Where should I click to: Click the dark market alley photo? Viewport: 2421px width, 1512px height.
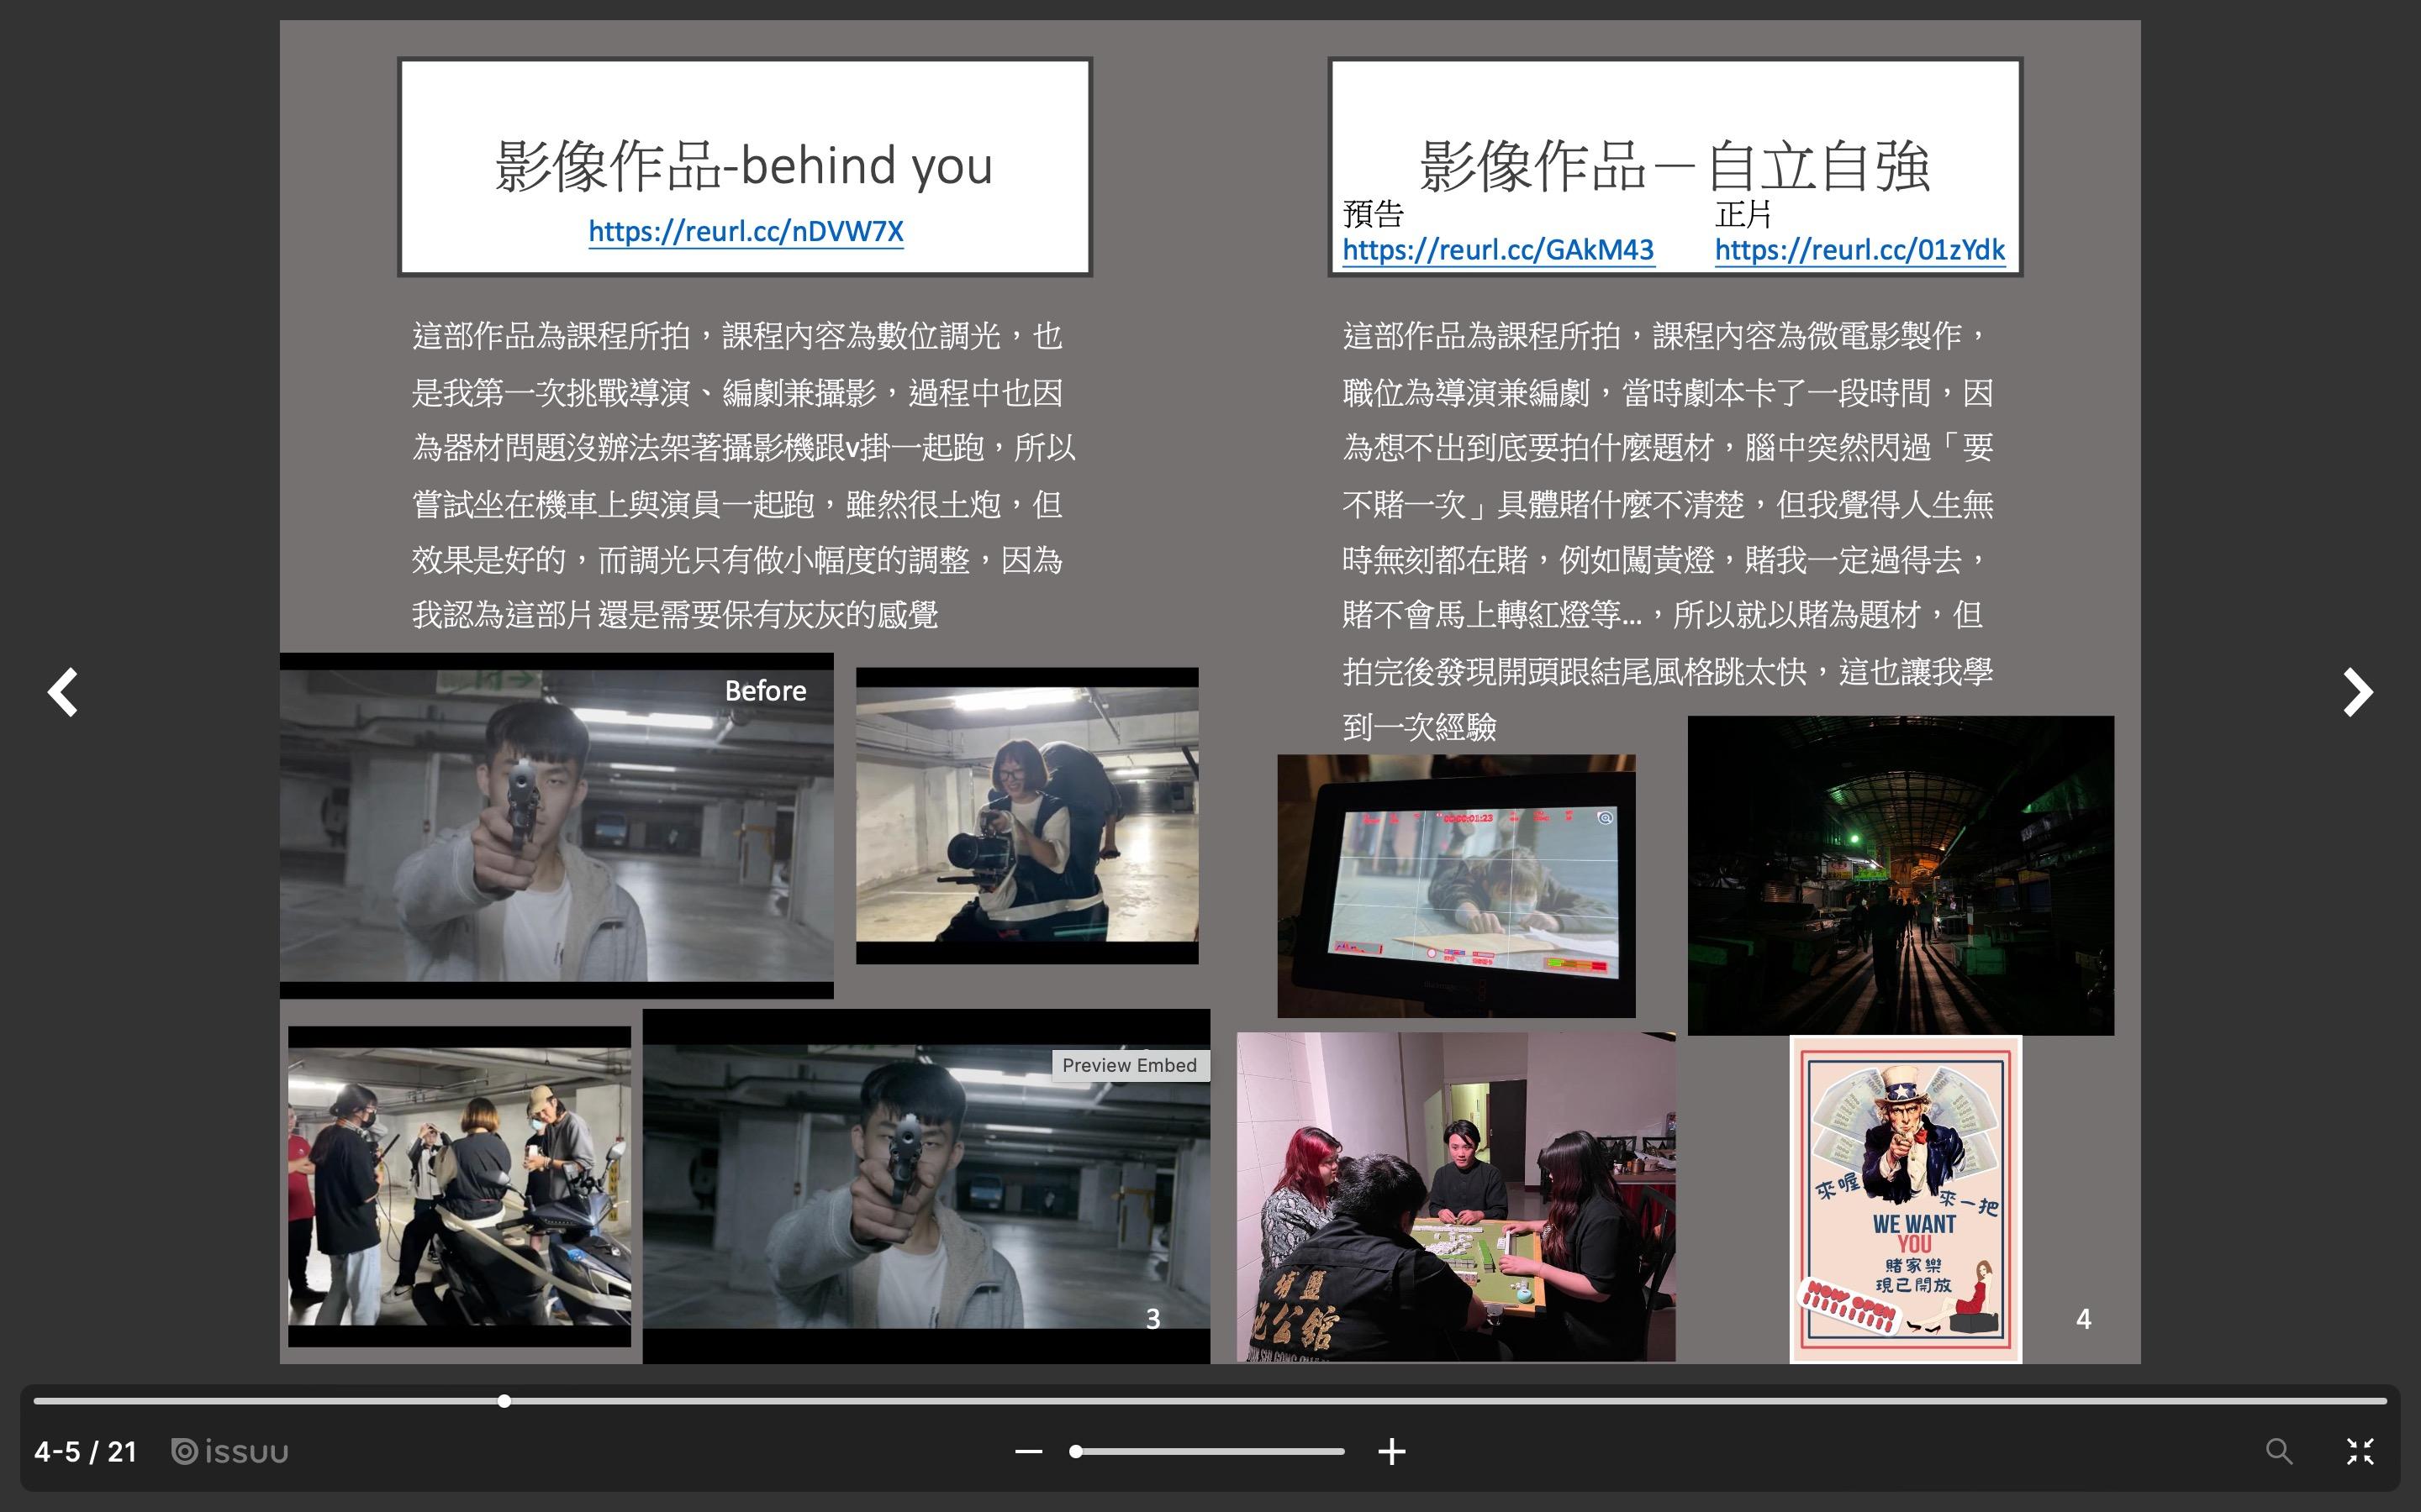click(x=1901, y=875)
